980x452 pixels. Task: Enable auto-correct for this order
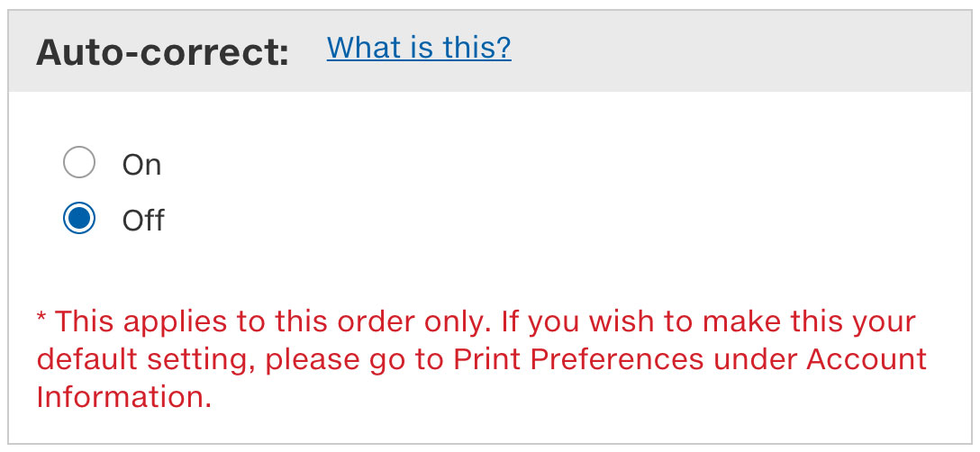[x=79, y=164]
